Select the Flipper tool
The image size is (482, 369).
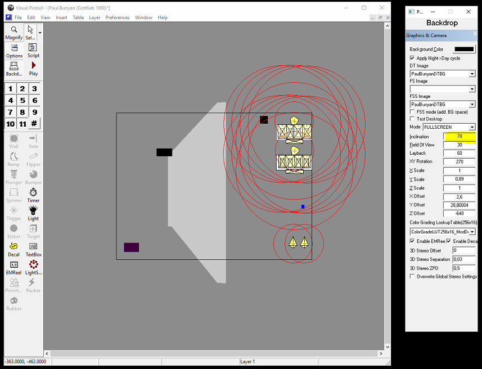click(x=33, y=159)
